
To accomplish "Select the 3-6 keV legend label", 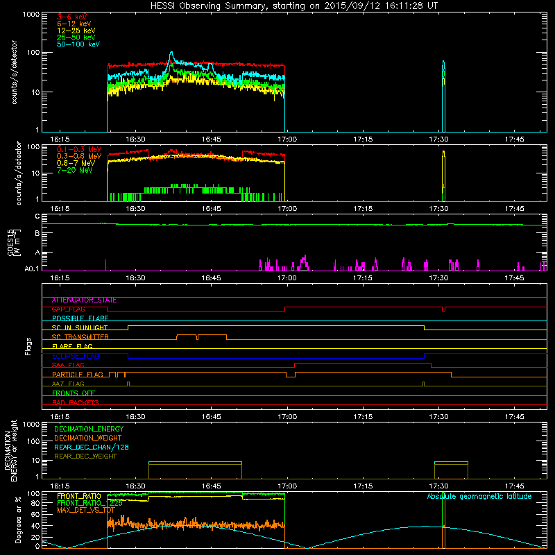I will click(71, 17).
